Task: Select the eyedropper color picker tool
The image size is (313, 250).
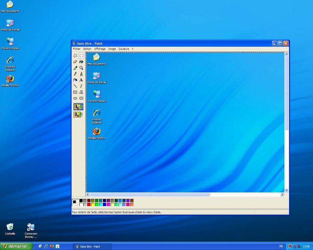Action: [x=75, y=68]
